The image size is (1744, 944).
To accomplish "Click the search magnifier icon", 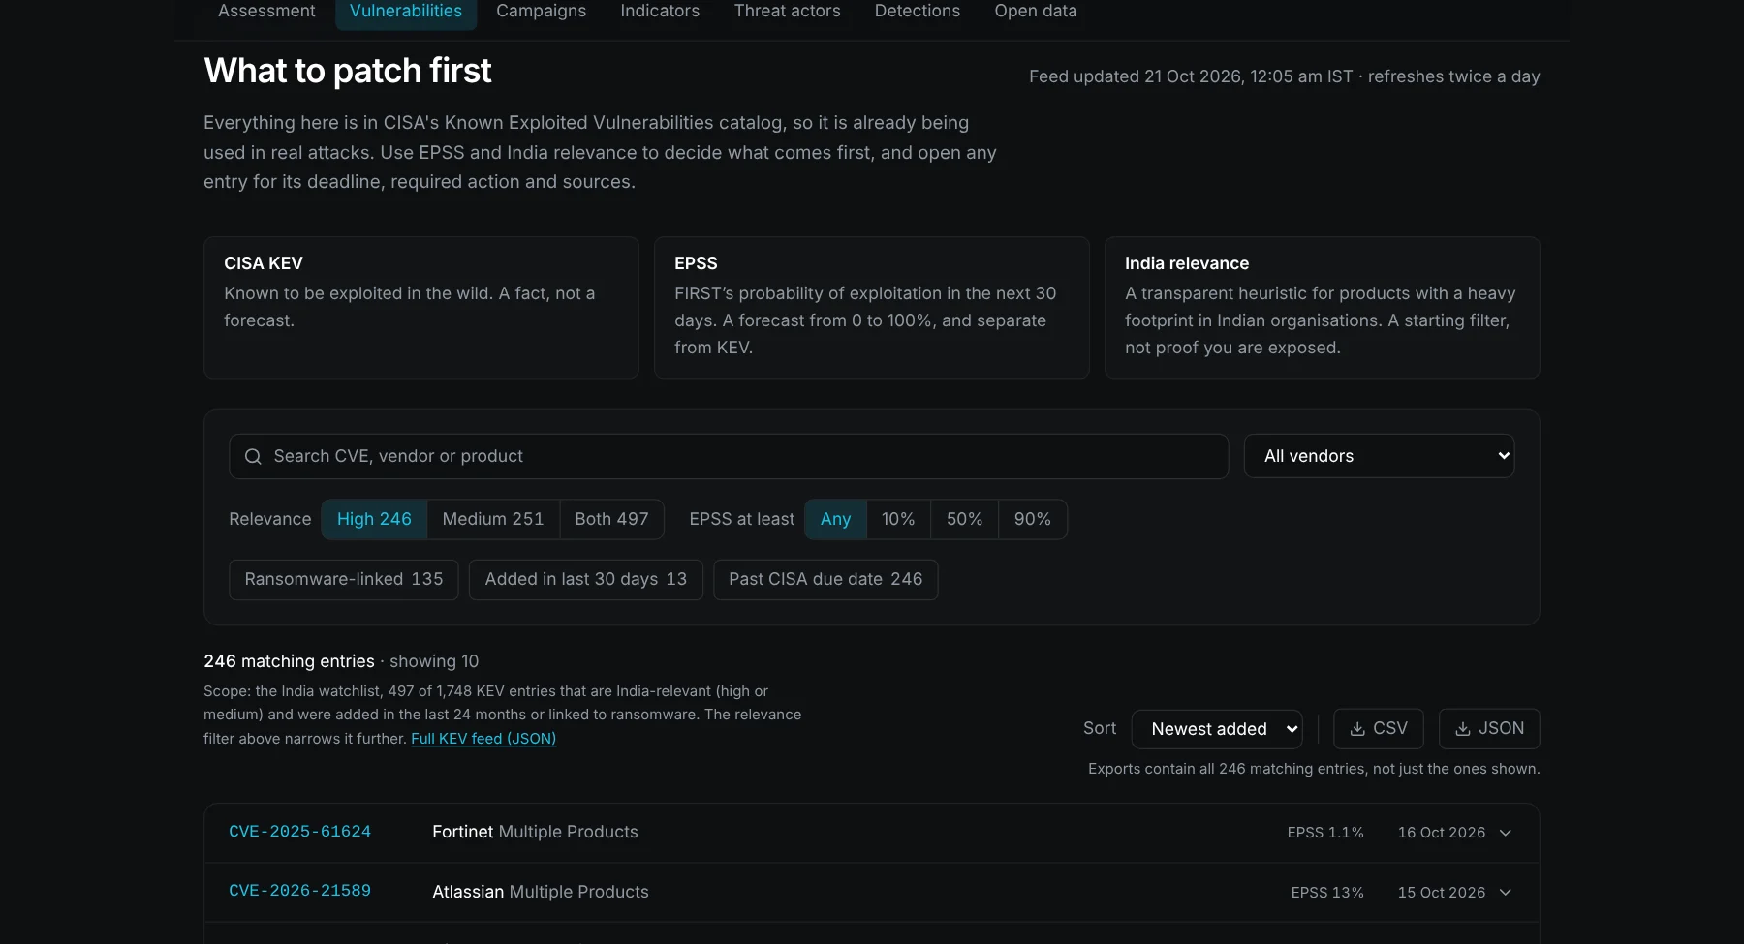I will tap(253, 456).
